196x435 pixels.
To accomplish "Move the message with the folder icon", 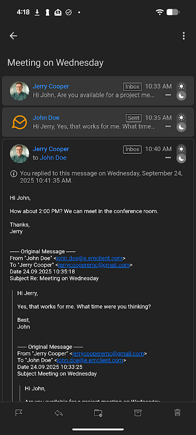I will pos(98,413).
